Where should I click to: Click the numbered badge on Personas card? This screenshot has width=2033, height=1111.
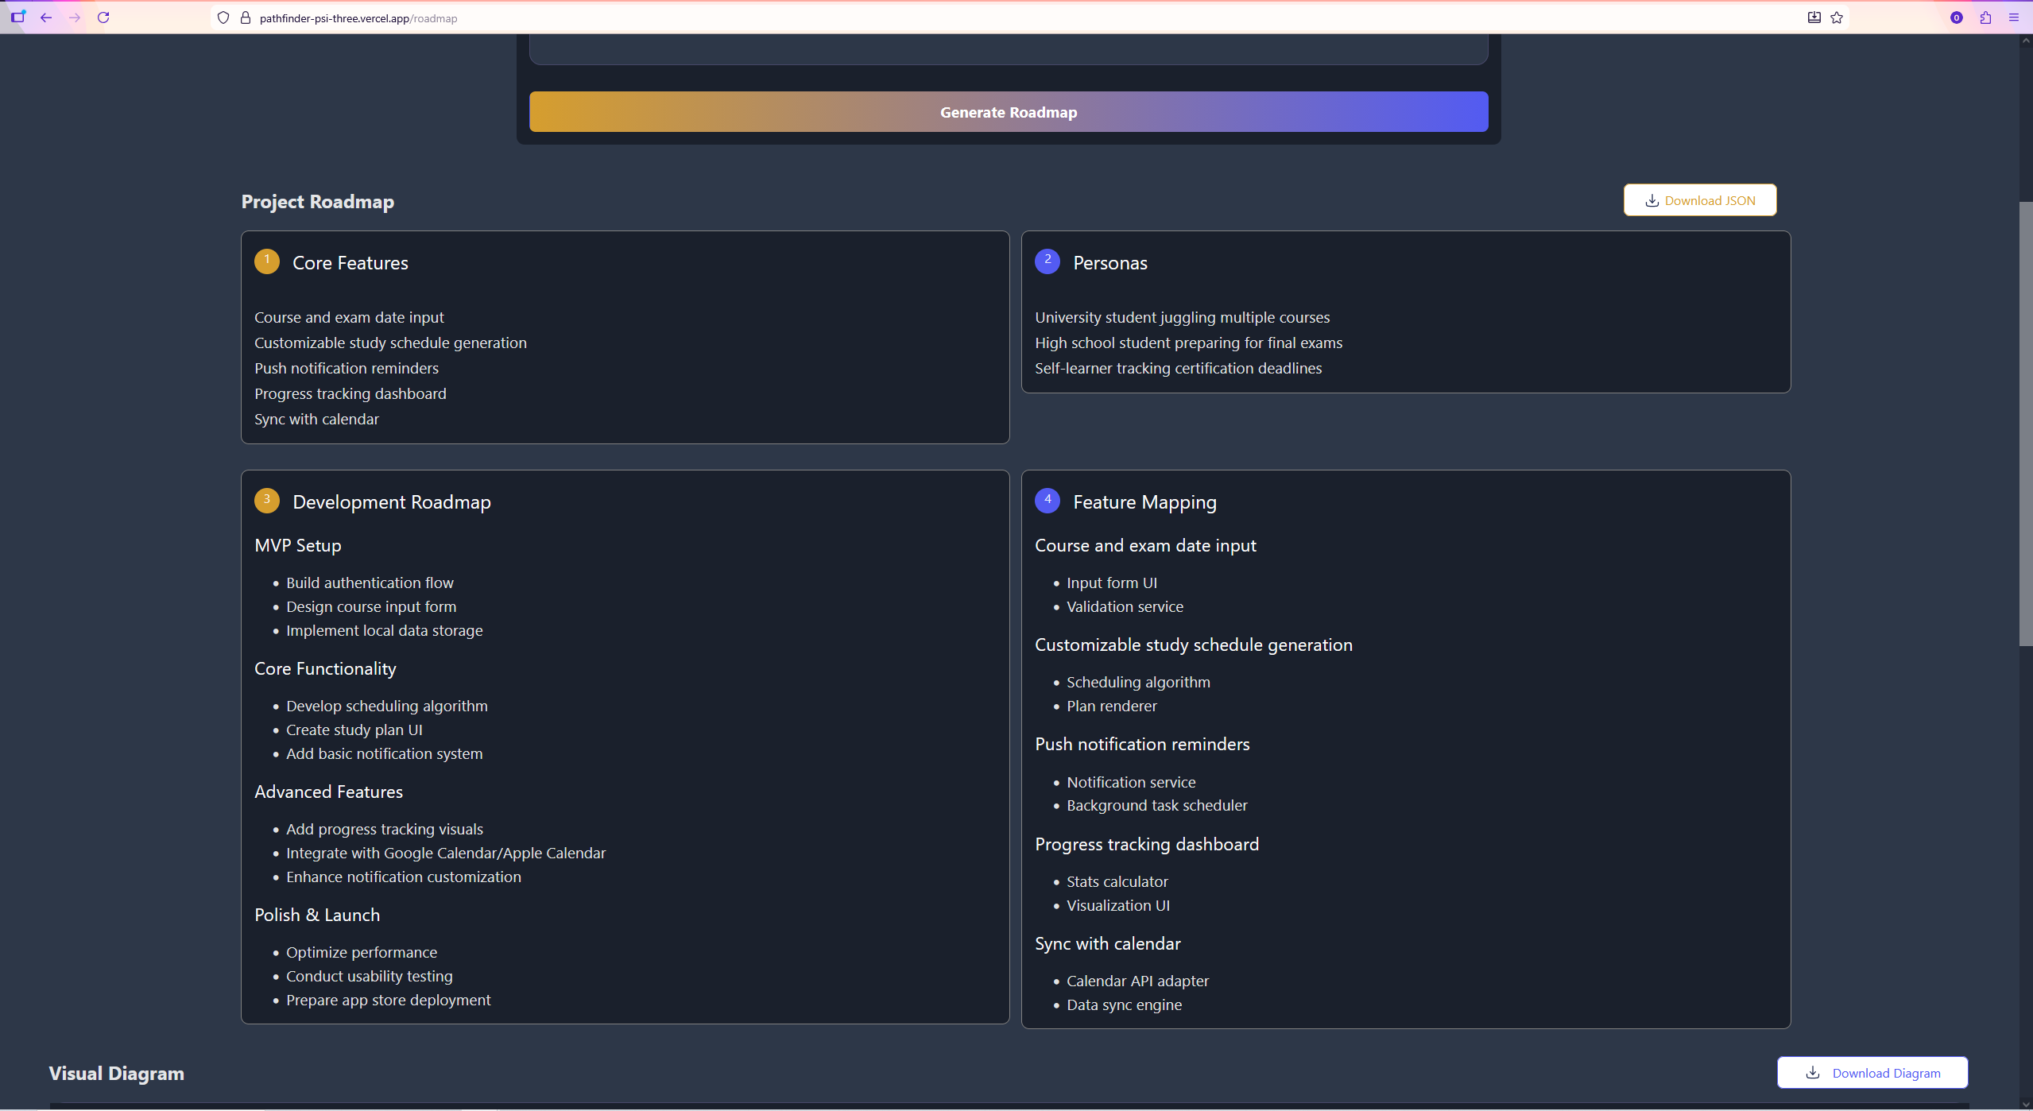coord(1047,260)
